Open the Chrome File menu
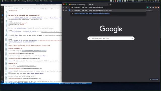 click(12, 1)
